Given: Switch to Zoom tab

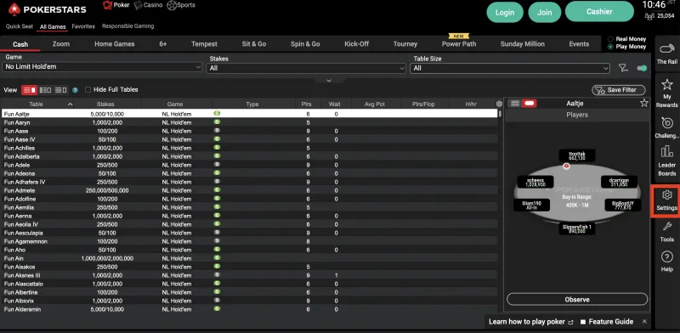Looking at the screenshot, I should click(x=60, y=44).
